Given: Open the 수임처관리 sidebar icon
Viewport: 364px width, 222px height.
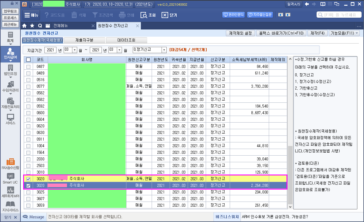Looking at the screenshot, I should [11, 86].
